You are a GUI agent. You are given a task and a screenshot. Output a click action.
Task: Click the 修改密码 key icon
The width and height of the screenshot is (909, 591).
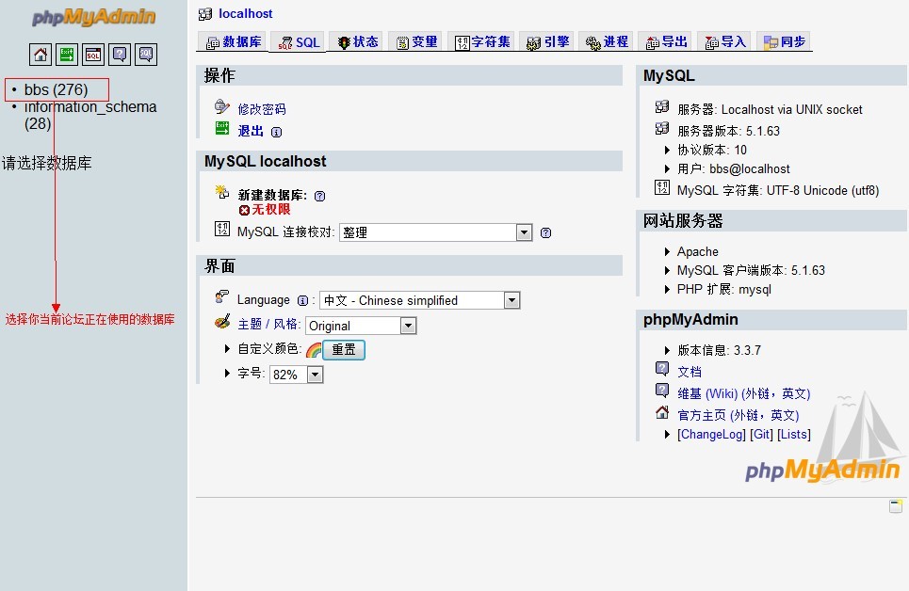pyautogui.click(x=222, y=106)
